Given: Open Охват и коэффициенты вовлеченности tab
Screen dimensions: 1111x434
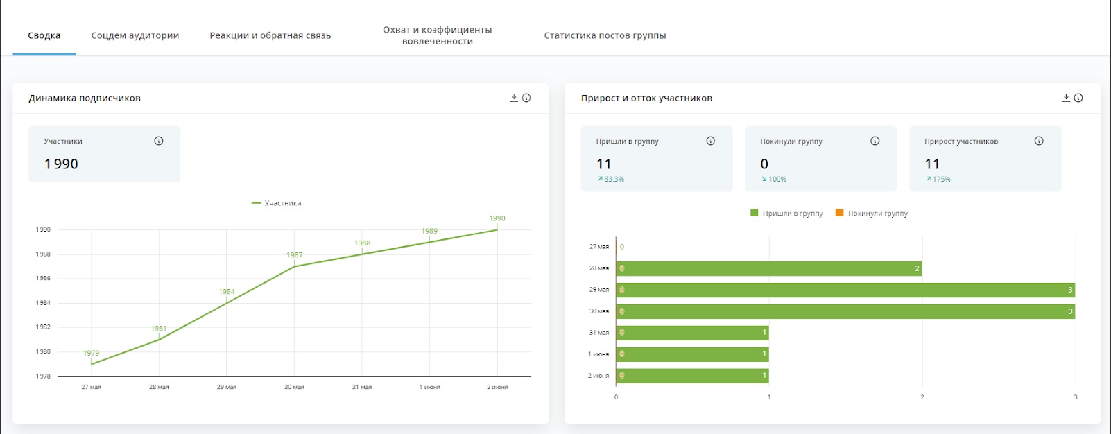Looking at the screenshot, I should (x=438, y=35).
